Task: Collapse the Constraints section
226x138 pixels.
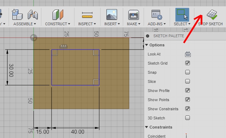Action: (x=147, y=127)
